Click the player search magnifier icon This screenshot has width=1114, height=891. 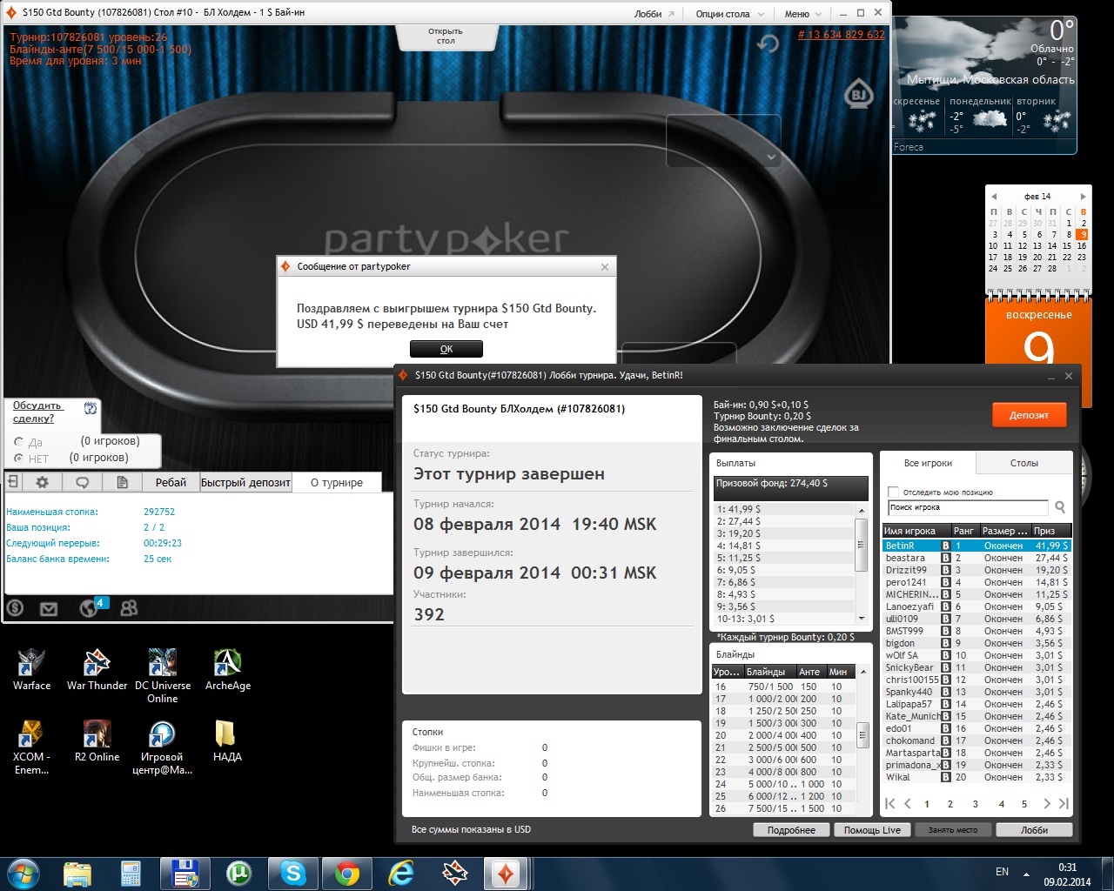[1060, 507]
